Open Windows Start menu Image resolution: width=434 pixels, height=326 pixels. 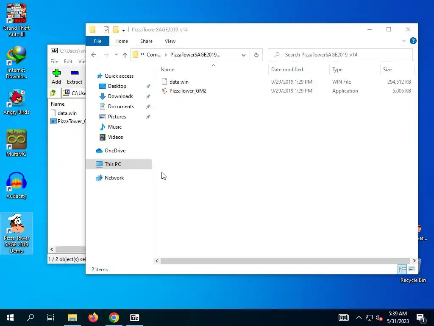point(10,318)
